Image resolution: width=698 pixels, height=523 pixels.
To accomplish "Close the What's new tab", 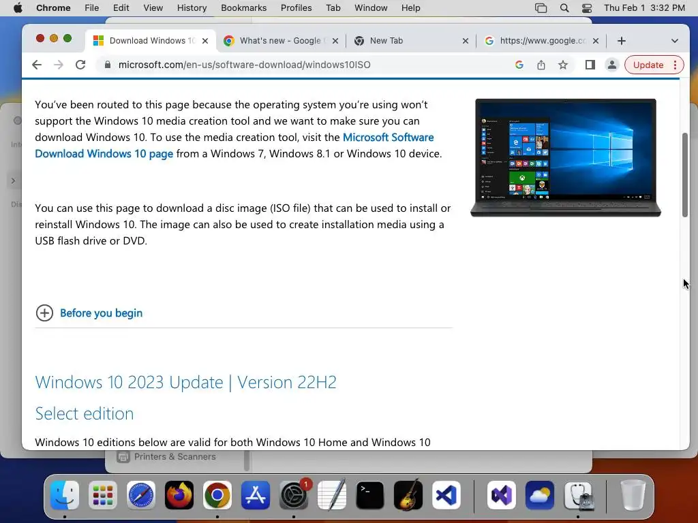I will pyautogui.click(x=335, y=41).
